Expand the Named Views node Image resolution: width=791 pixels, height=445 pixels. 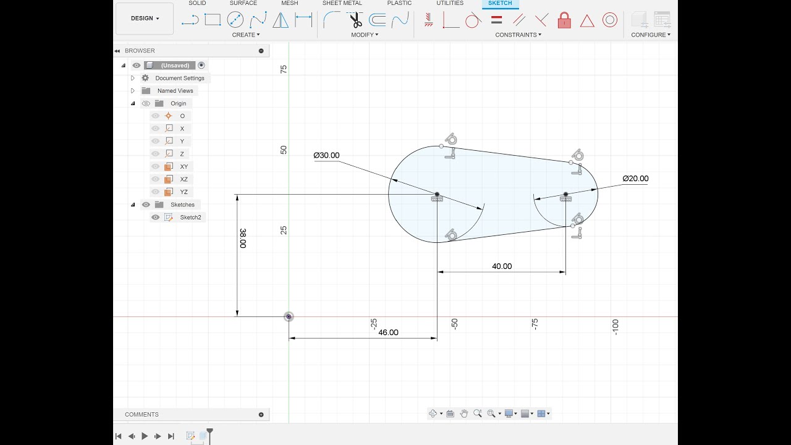pos(132,91)
